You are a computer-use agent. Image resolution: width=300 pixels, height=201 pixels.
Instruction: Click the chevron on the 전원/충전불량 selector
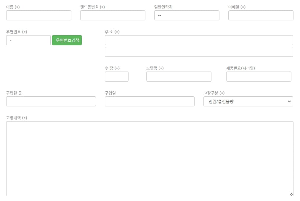(x=289, y=101)
